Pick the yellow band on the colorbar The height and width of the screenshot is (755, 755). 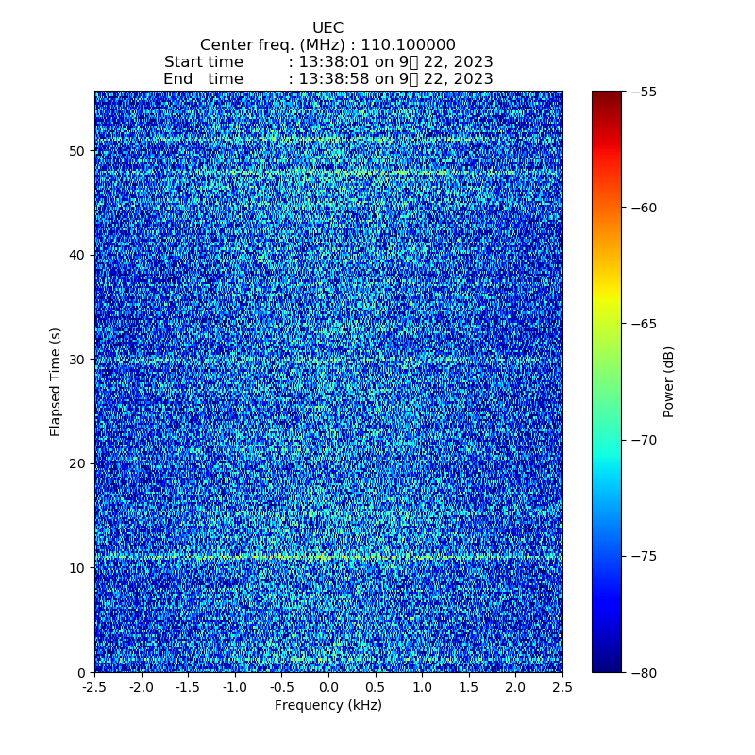click(607, 300)
